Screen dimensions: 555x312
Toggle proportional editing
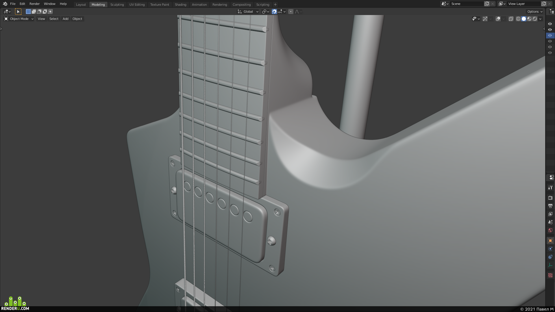tap(291, 12)
